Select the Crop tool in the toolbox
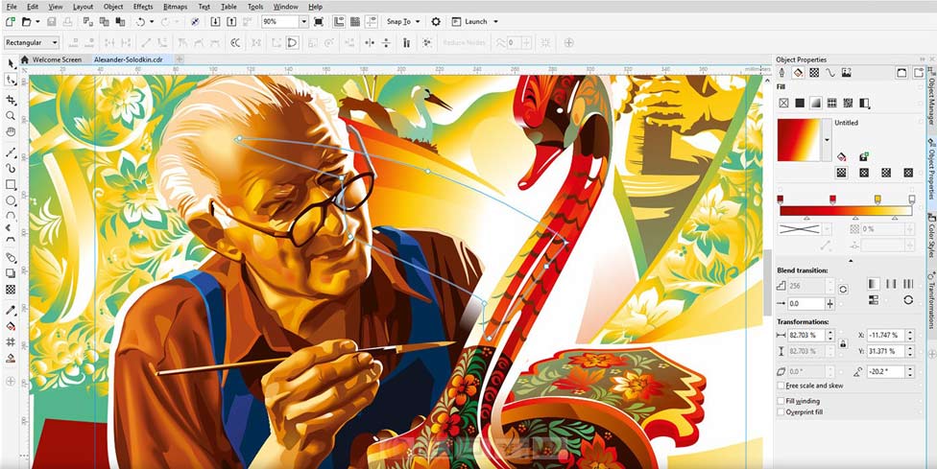Viewport: 937px width, 469px height. pyautogui.click(x=11, y=100)
